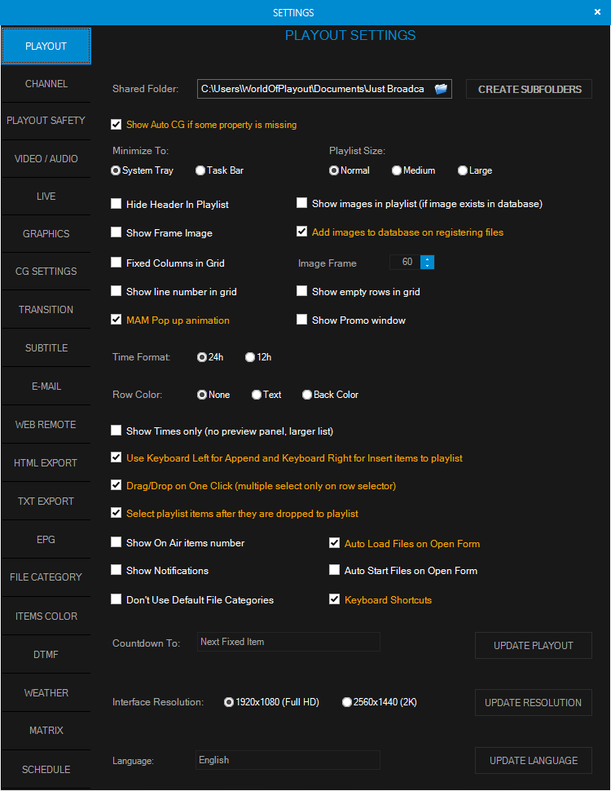The height and width of the screenshot is (791, 611).
Task: Increase the Image Frame stepper value
Action: tap(429, 259)
